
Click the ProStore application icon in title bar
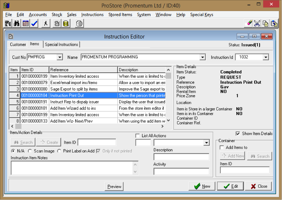(x=6, y=5)
